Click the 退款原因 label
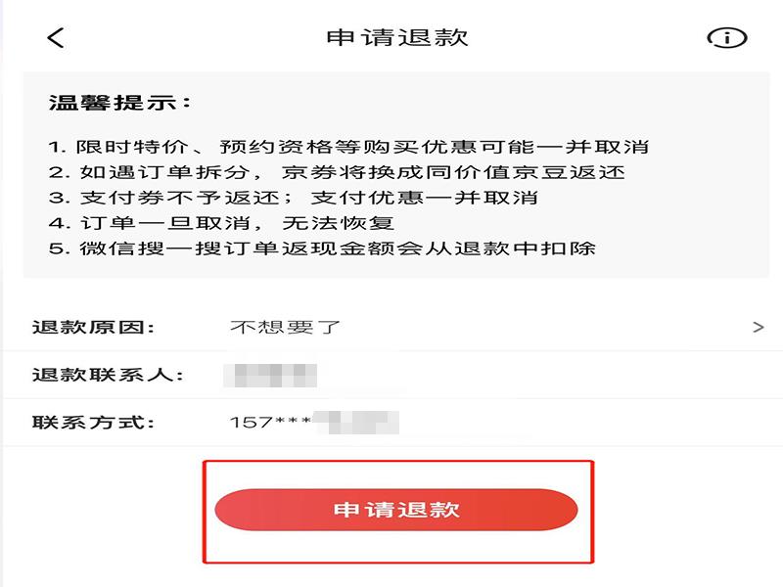 click(x=94, y=327)
